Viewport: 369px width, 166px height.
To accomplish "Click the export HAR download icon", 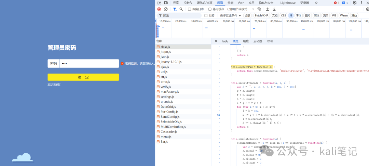I will coord(274,9).
